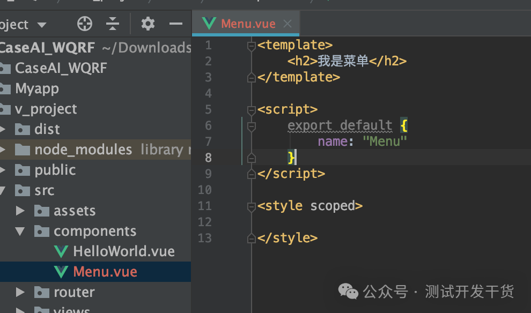Image resolution: width=531 pixels, height=313 pixels.
Task: Collapse all using the project toolbar icon
Action: (x=113, y=24)
